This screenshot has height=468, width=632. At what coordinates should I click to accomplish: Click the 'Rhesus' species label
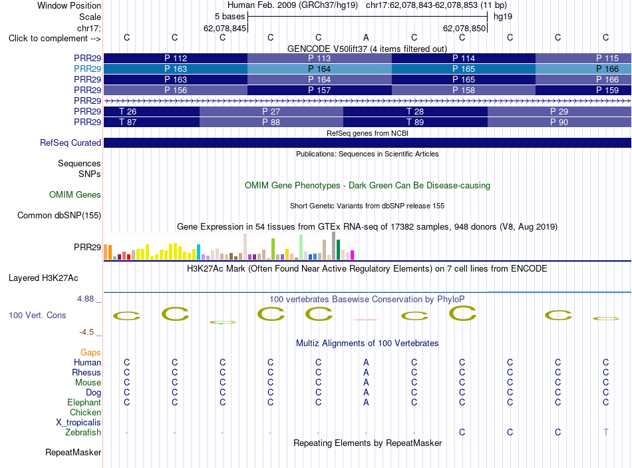(x=86, y=372)
